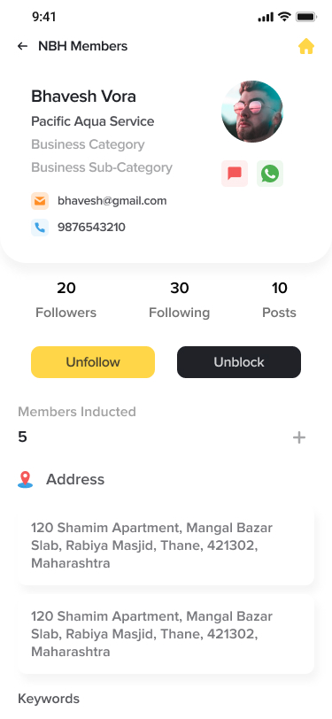Select the phone number 9876543210
The height and width of the screenshot is (719, 332).
point(91,228)
